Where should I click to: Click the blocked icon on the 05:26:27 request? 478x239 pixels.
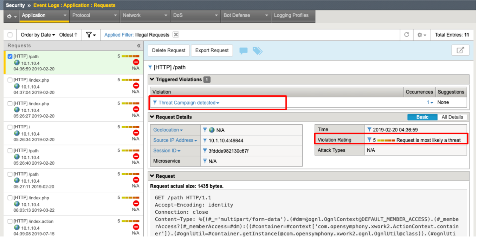(136, 109)
